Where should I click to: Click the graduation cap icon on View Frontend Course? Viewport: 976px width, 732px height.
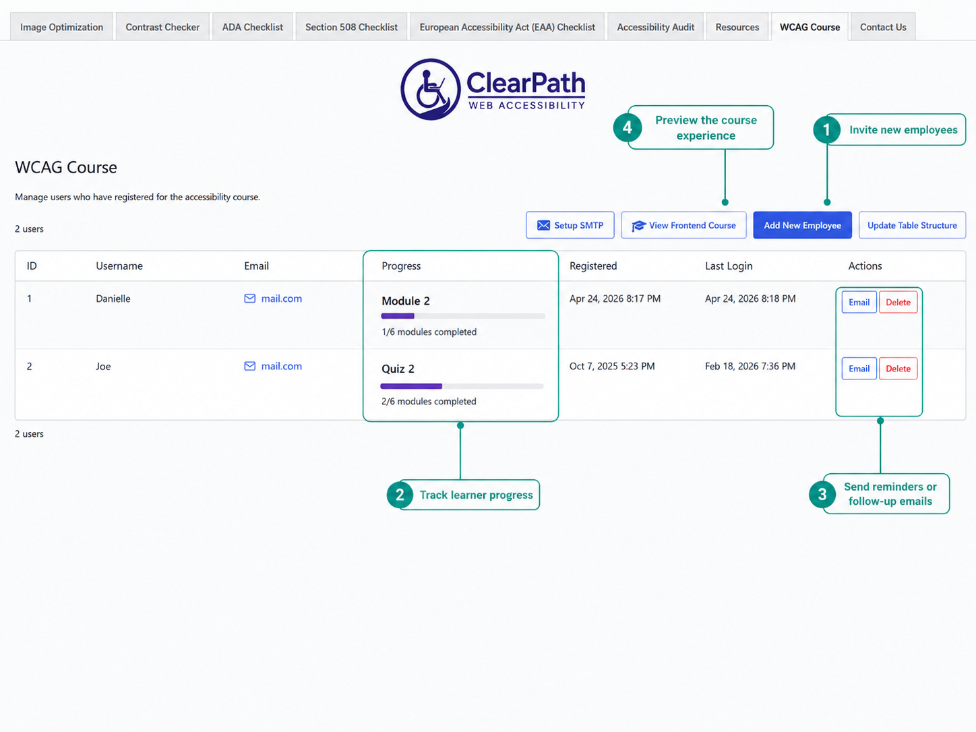click(638, 226)
